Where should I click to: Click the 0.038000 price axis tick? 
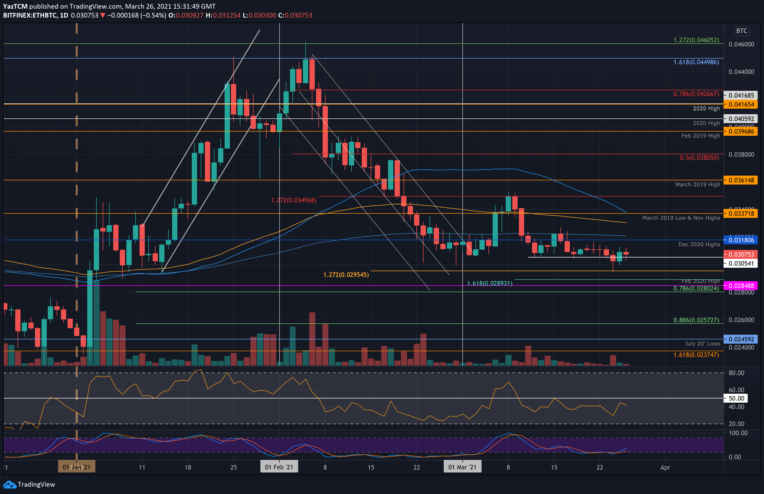point(741,155)
